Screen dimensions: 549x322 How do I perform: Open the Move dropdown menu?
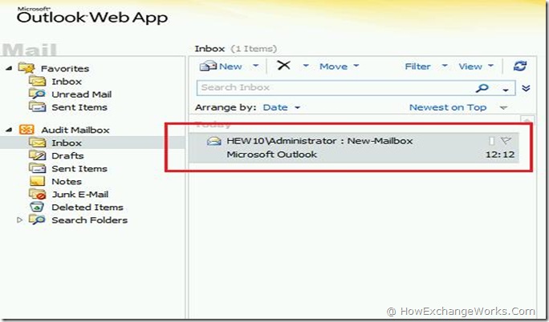click(339, 66)
